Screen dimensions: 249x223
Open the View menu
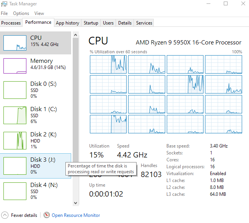[39, 13]
